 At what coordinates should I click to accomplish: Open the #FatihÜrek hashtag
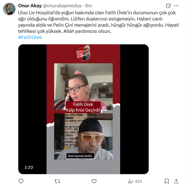pos(30,37)
